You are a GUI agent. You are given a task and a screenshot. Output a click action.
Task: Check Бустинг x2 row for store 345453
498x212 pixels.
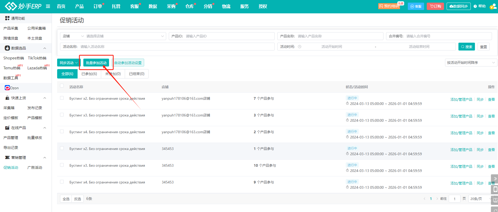[x=62, y=148]
